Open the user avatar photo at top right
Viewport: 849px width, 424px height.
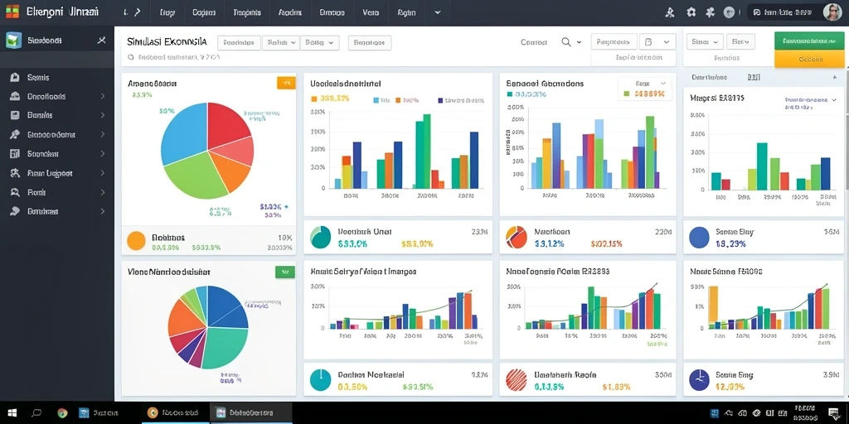tap(832, 12)
